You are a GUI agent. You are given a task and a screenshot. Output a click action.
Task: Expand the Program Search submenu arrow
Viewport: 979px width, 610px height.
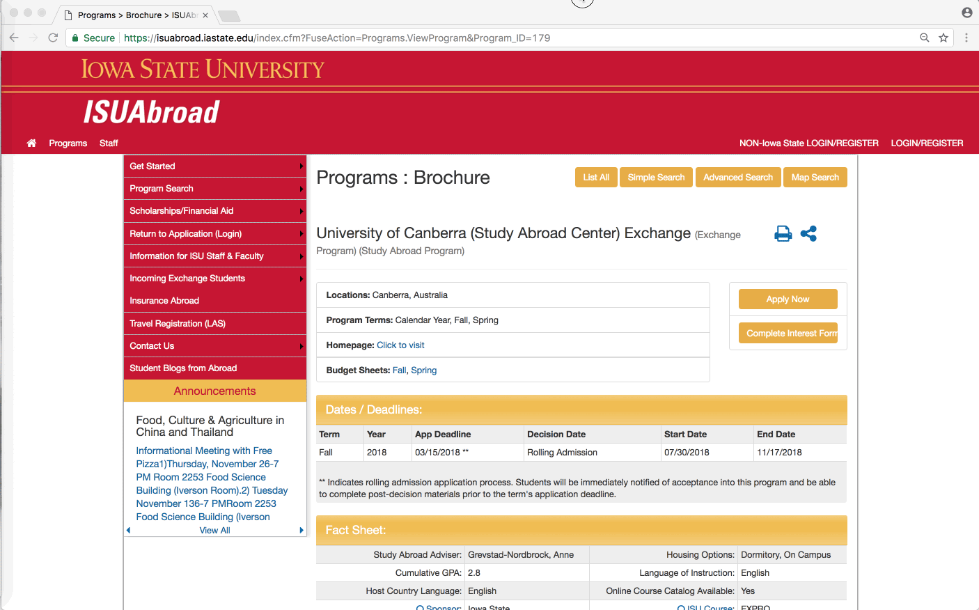[301, 189]
